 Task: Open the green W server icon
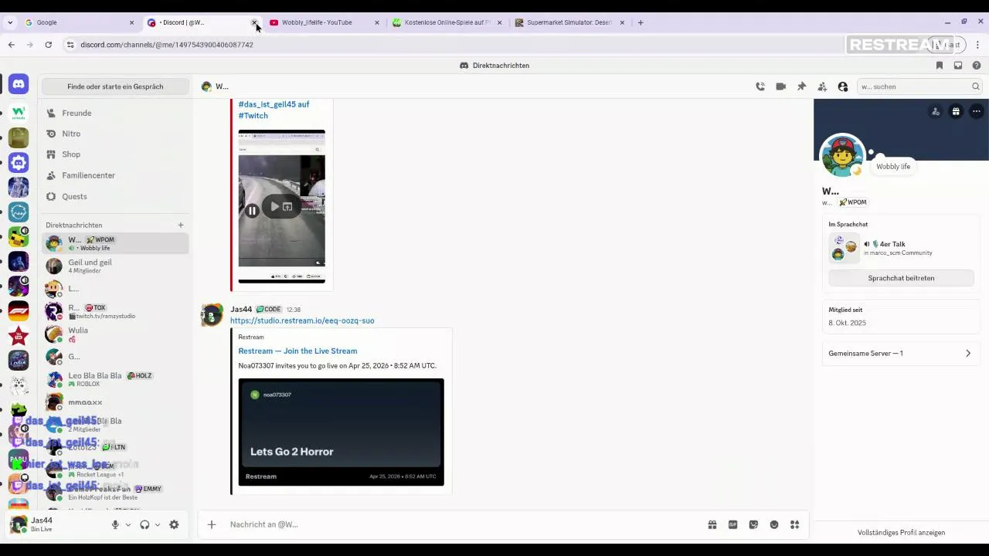click(x=19, y=113)
